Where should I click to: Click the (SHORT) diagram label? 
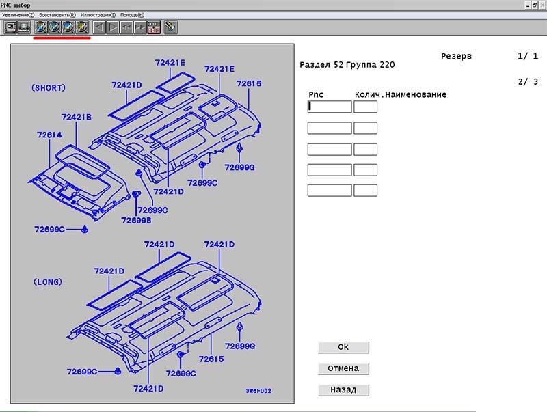[x=49, y=88]
